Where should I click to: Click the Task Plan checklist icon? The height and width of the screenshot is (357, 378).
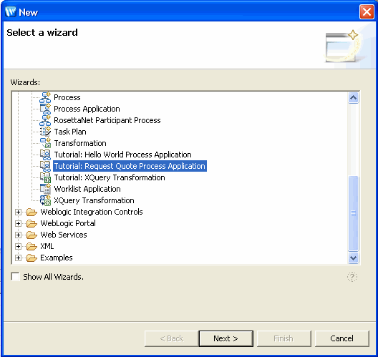(x=45, y=132)
